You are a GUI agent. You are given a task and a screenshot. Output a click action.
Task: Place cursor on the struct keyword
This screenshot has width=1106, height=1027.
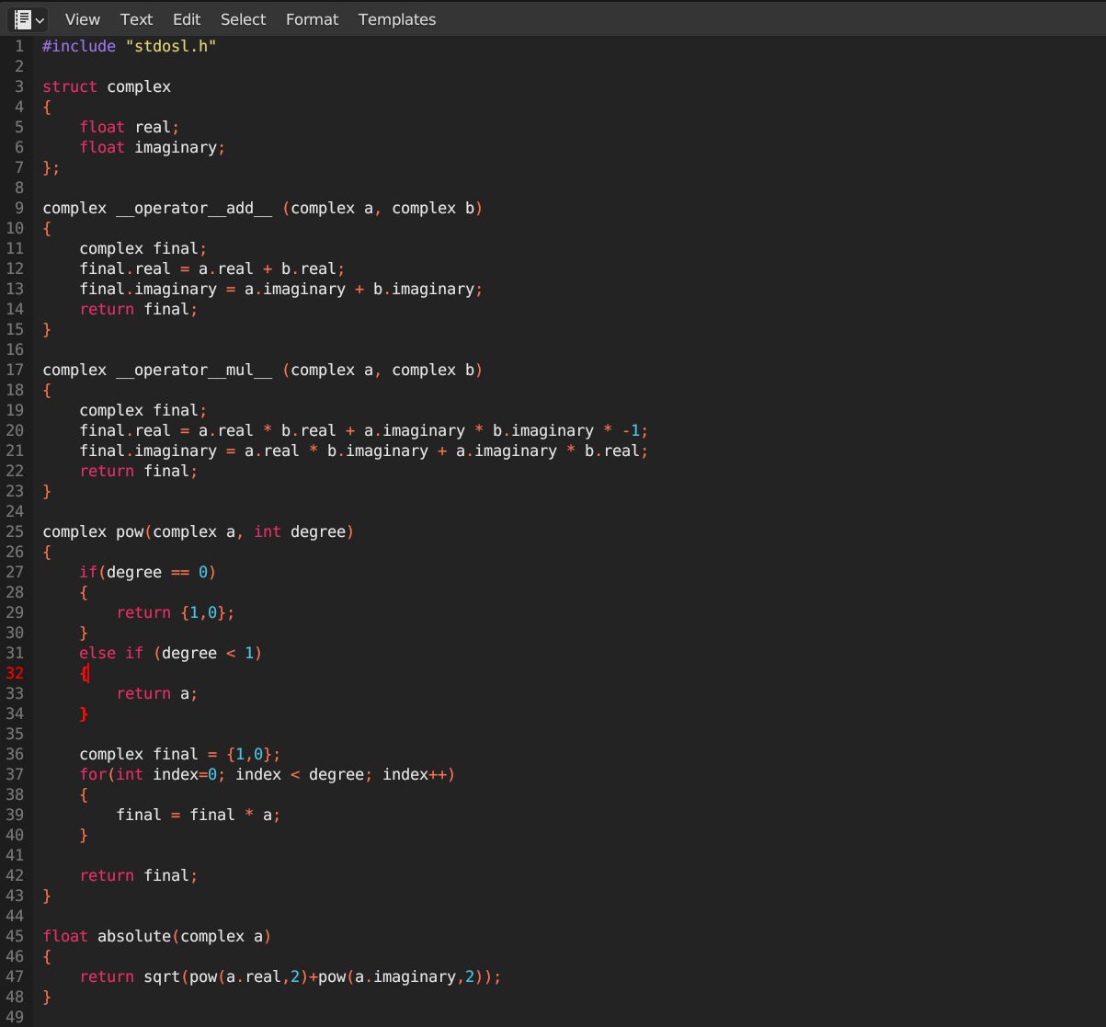[69, 86]
